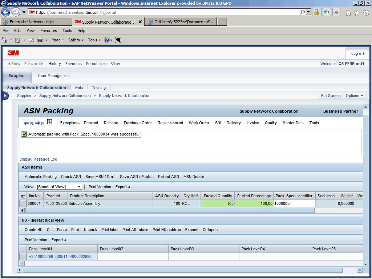The height and width of the screenshot is (279, 372).
Task: Open the Page dropdown menu
Action: pyautogui.click(x=58, y=40)
